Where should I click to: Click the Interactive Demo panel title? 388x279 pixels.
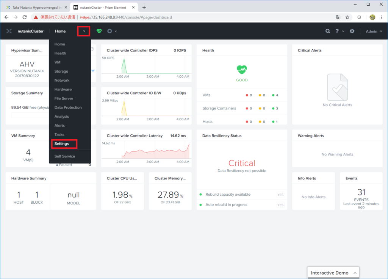click(329, 273)
